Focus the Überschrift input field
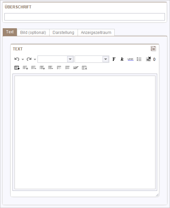Viewport: 170px width, 208px height. click(85, 17)
